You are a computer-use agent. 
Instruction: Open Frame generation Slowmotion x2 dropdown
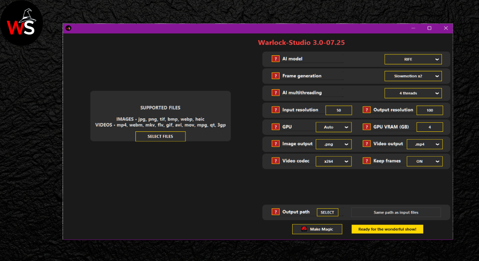point(413,76)
